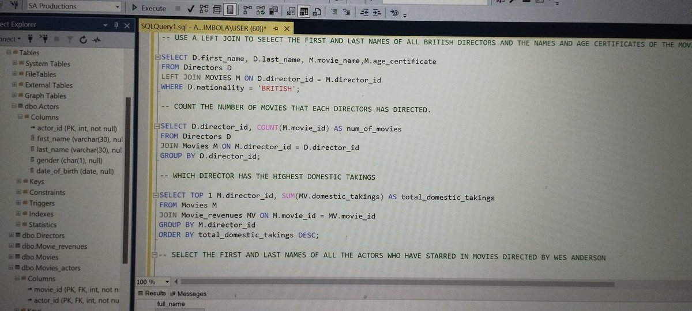692x311 pixels.
Task: Collapse the Tables node
Action: [8, 52]
